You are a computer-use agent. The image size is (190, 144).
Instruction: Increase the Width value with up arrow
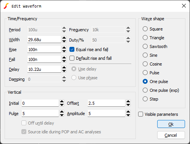coord(64,38)
